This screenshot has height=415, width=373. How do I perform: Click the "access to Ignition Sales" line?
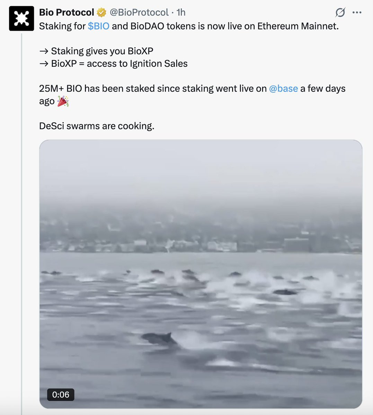[137, 64]
